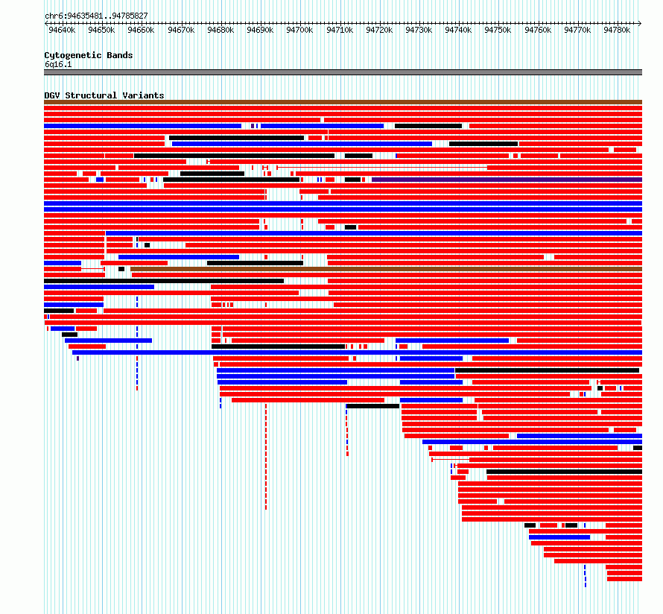Select the brown variant bar starting near 94657k
The image size is (663, 614).
[387, 269]
